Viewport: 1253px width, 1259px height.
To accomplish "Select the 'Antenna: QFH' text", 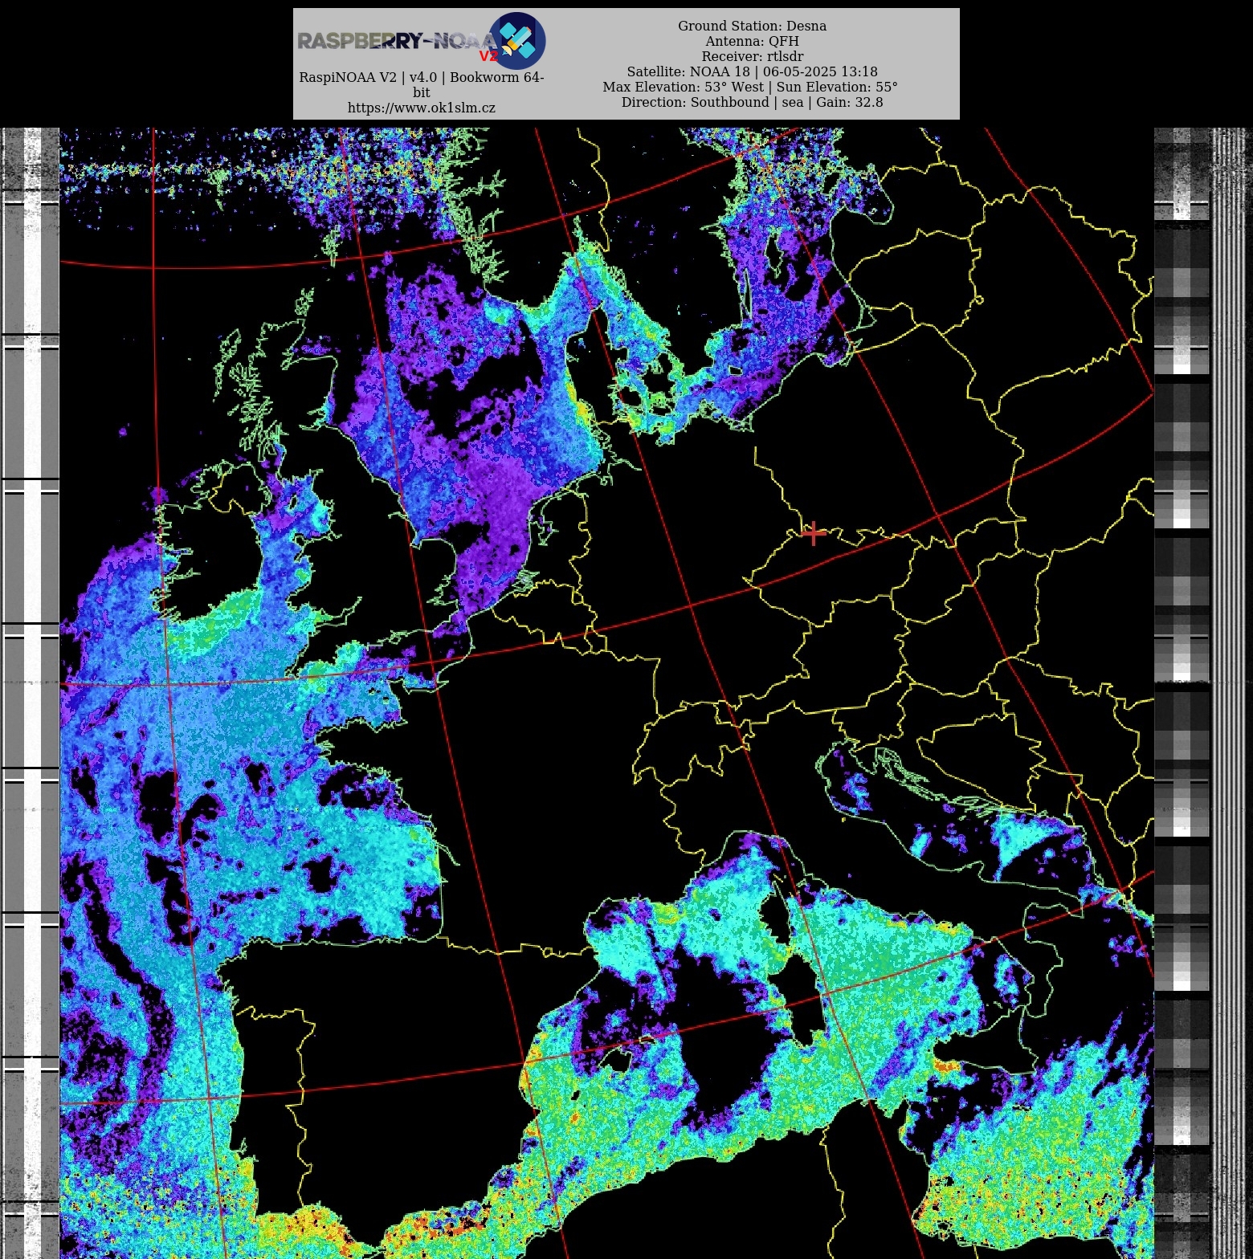I will coord(752,41).
